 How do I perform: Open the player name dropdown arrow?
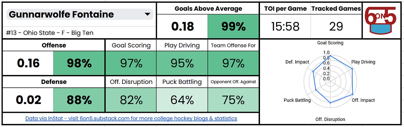tap(147, 15)
